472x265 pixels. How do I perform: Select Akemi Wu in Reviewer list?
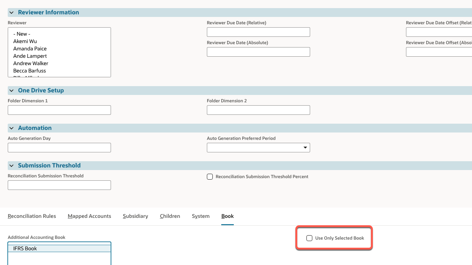[x=25, y=41]
